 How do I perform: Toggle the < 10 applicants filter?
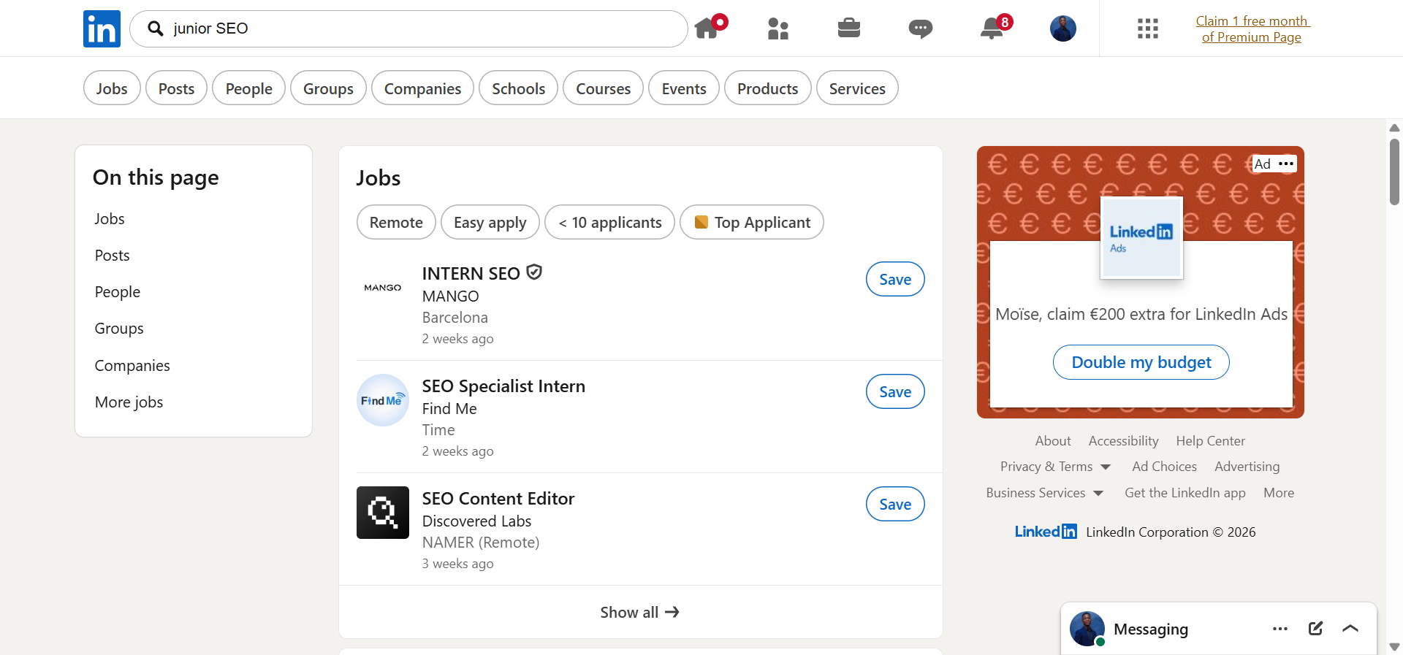pos(610,222)
